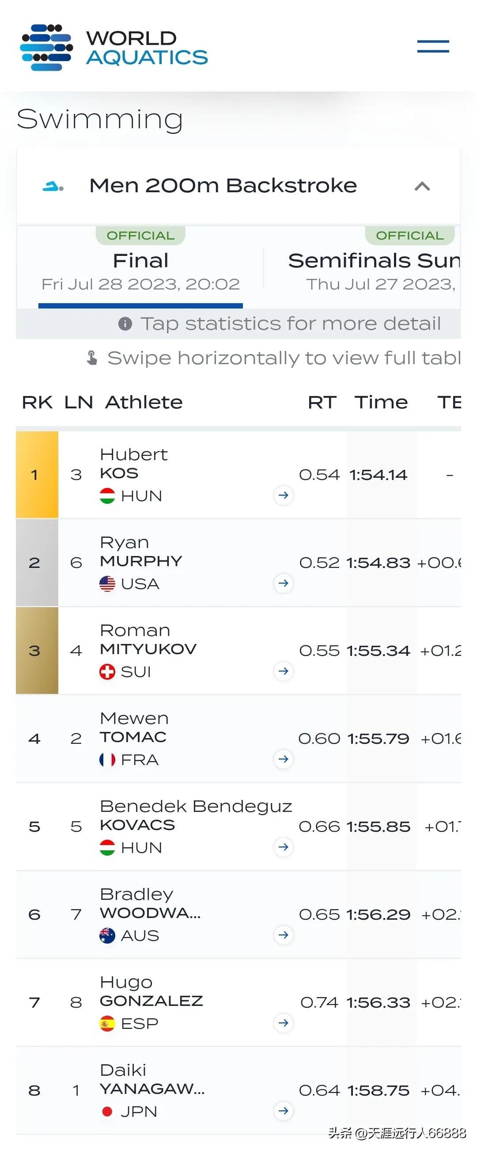Open Daiki Yanagawa details arrow

pos(284,1111)
